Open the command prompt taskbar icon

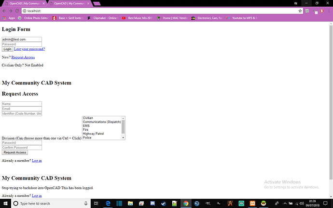click(x=219, y=204)
